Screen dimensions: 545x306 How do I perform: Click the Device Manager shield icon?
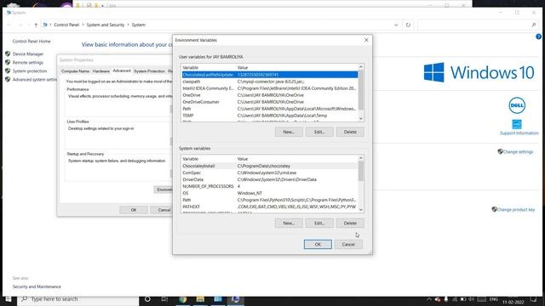8,54
